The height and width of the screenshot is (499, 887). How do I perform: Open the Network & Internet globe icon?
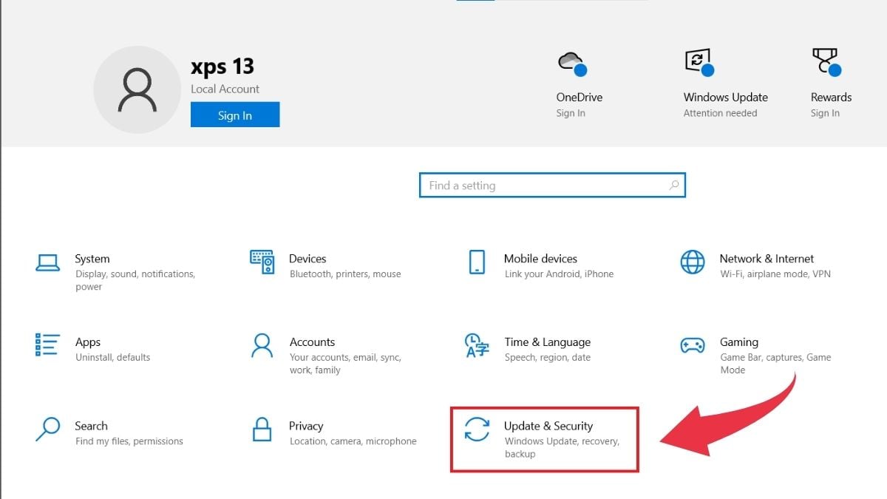[x=693, y=262]
